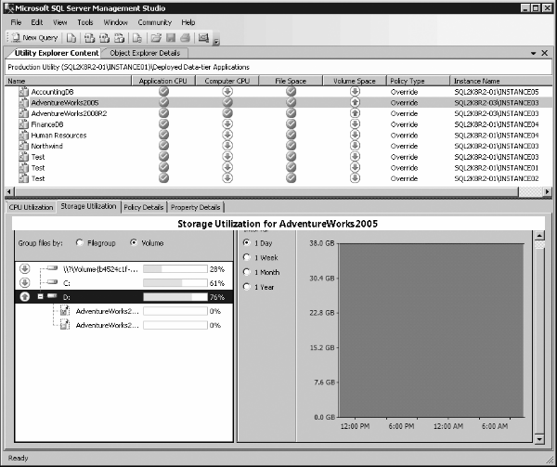Click the D: 76% utilization bar
This screenshot has height=467, width=557.
pos(175,296)
